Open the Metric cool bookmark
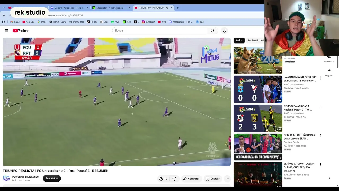The image size is (339, 191). coord(77,22)
